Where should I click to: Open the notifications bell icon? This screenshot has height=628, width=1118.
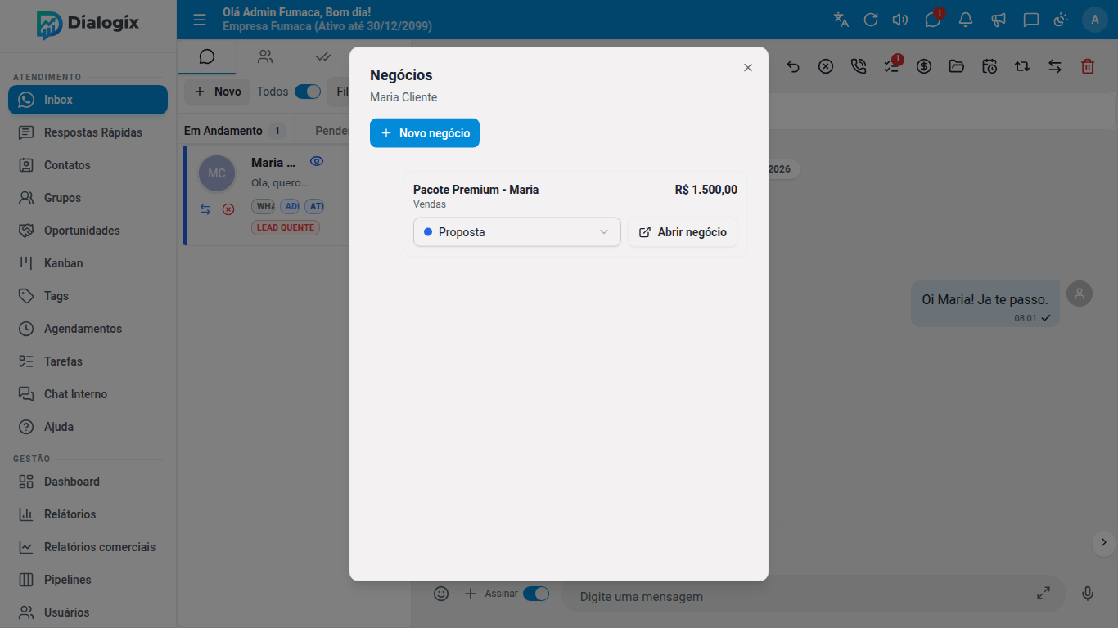(966, 20)
